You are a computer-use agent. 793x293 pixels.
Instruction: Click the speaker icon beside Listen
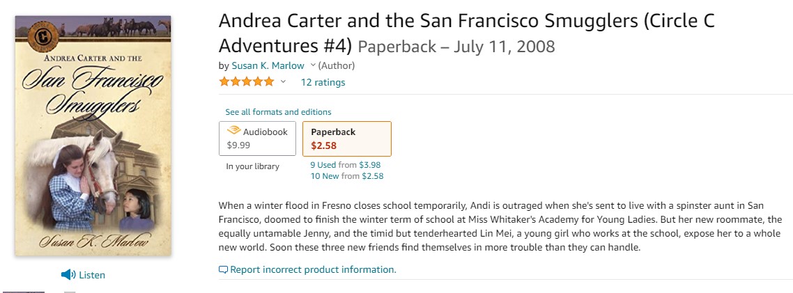(x=68, y=275)
